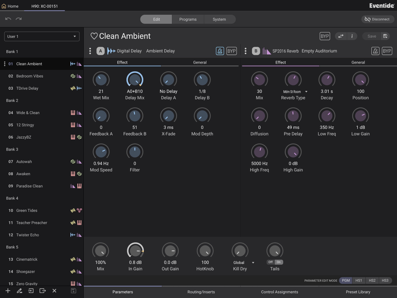
Task: Delete program with the X icon
Action: 54,291
